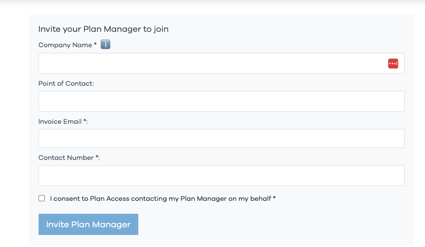This screenshot has height=247, width=425.
Task: Click the Contact Number label text
Action: [x=66, y=157]
